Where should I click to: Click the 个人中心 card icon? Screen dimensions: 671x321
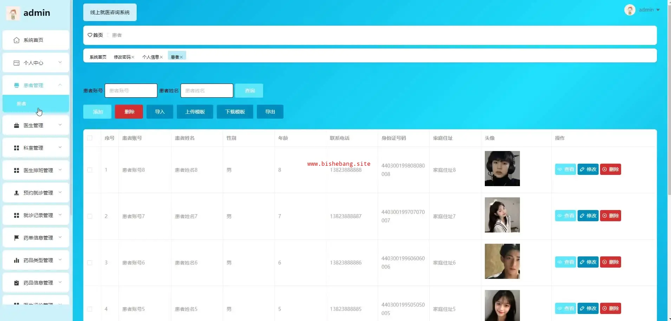[17, 63]
